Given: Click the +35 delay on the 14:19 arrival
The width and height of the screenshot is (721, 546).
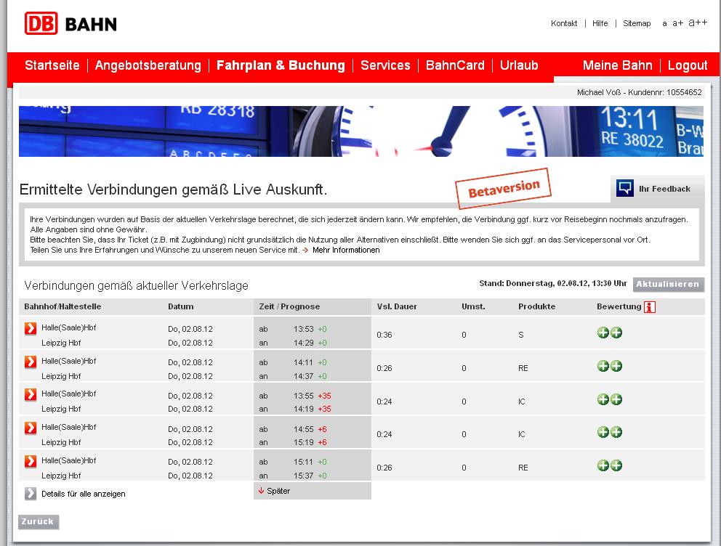Looking at the screenshot, I should [325, 409].
